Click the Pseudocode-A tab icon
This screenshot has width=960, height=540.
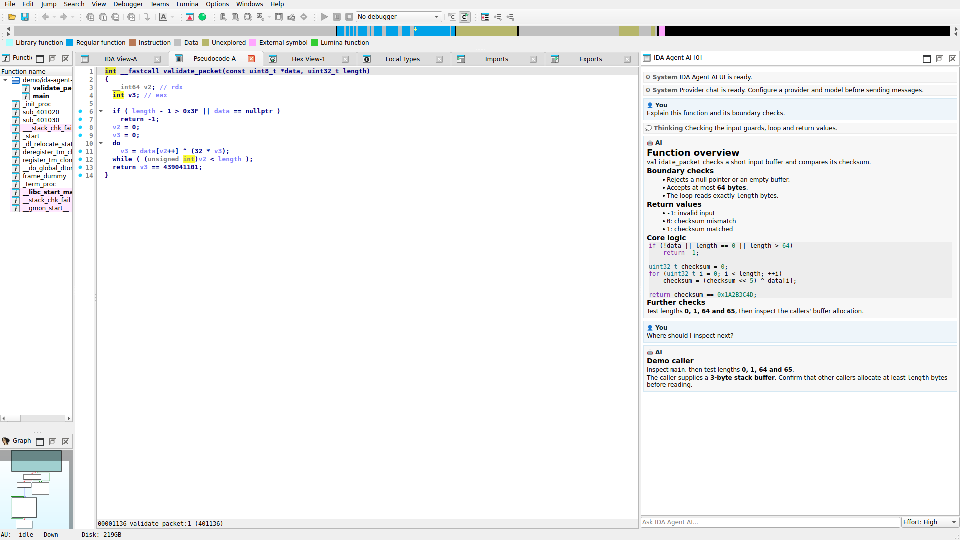coord(179,59)
